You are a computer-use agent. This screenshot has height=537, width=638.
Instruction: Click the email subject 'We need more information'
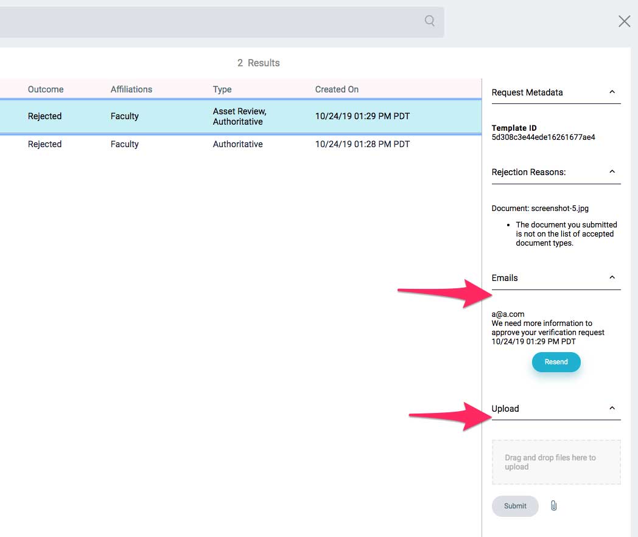pyautogui.click(x=548, y=328)
